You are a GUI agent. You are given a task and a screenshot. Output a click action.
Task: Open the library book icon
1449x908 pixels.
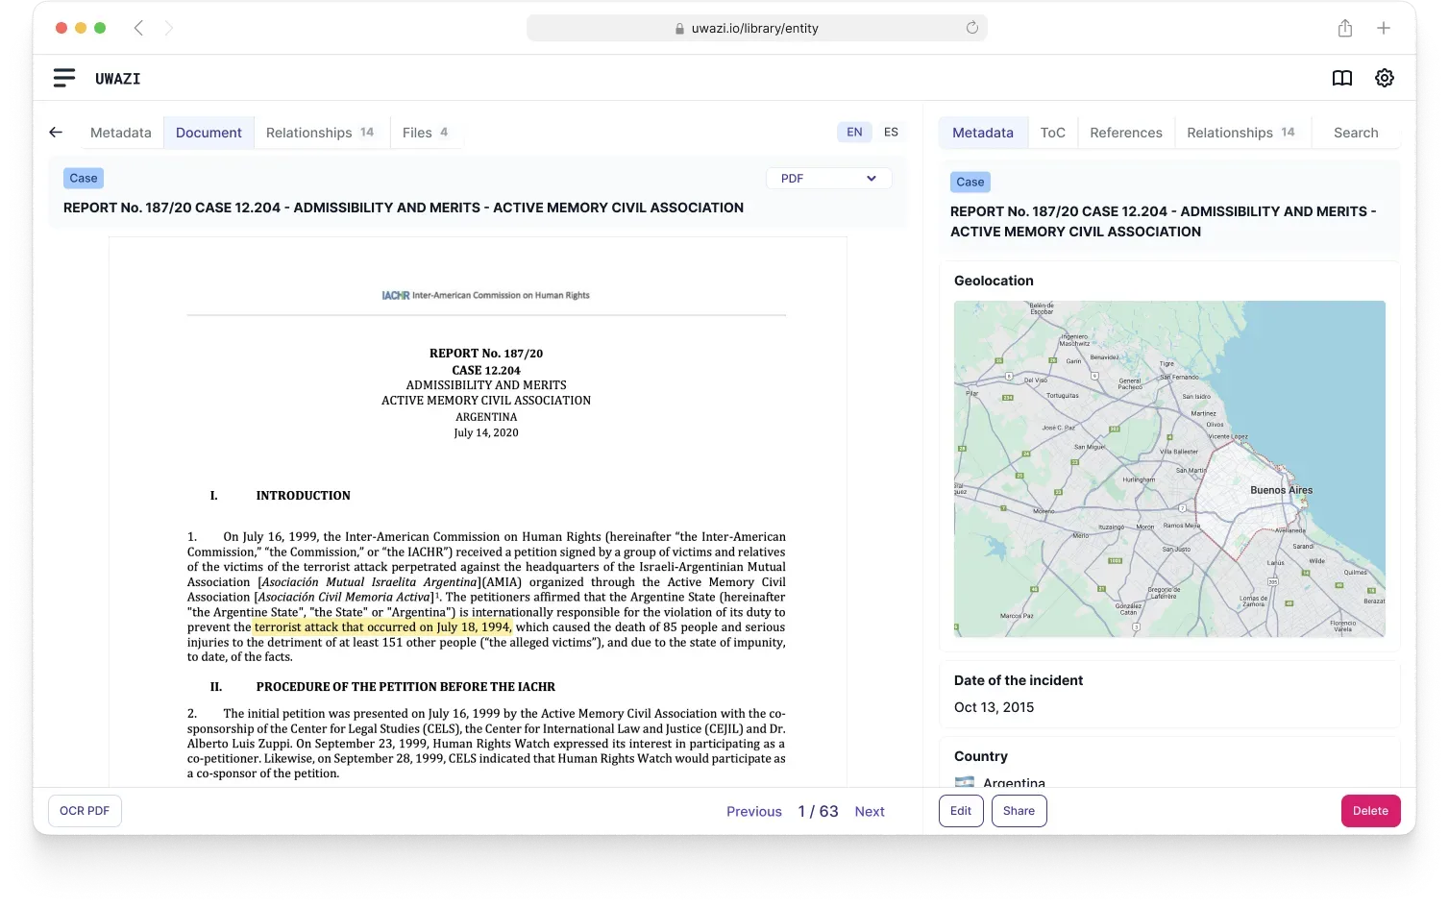coord(1341,78)
